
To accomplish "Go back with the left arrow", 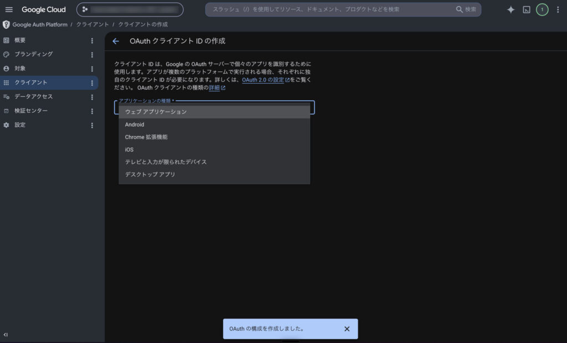I will pos(116,41).
